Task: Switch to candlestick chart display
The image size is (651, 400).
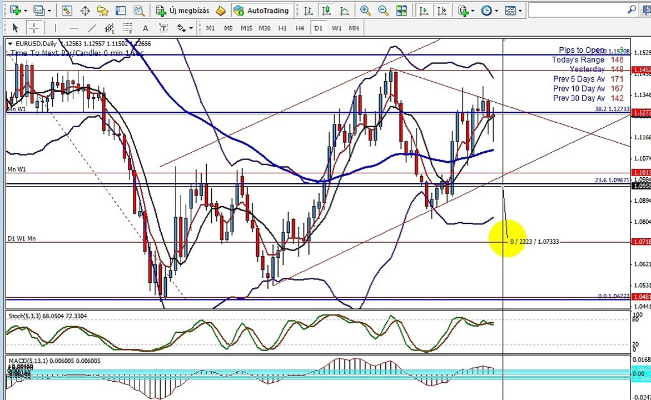Action: coord(326,11)
